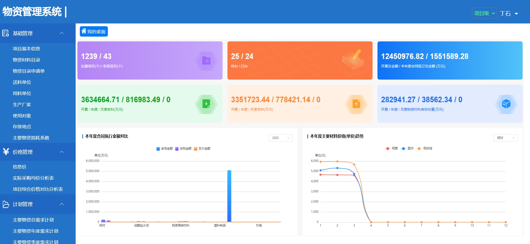This screenshot has width=530, height=244.
Task: Open the 2022 year selector
Action: [280, 138]
